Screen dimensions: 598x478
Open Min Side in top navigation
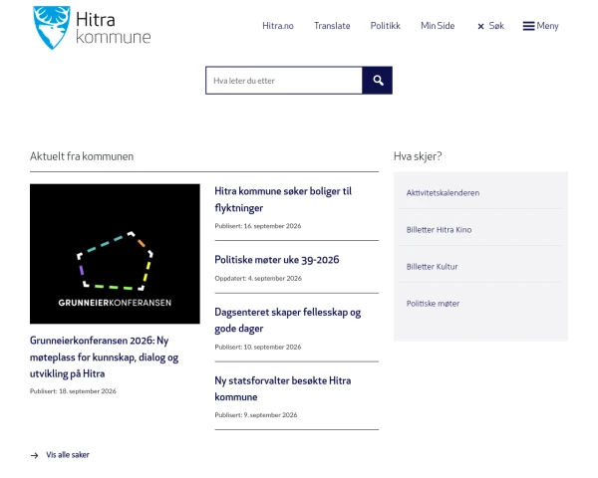coord(438,26)
